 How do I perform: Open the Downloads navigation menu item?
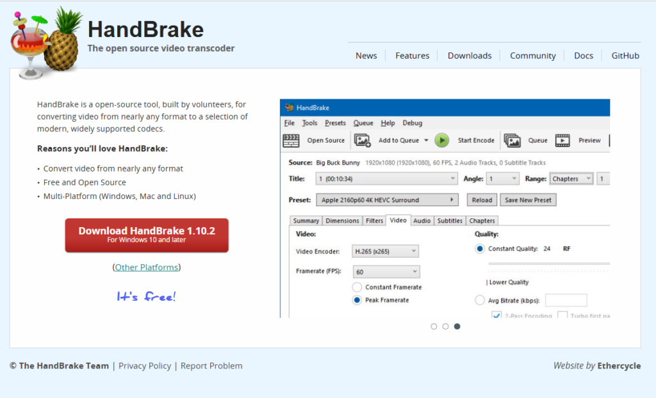[470, 56]
